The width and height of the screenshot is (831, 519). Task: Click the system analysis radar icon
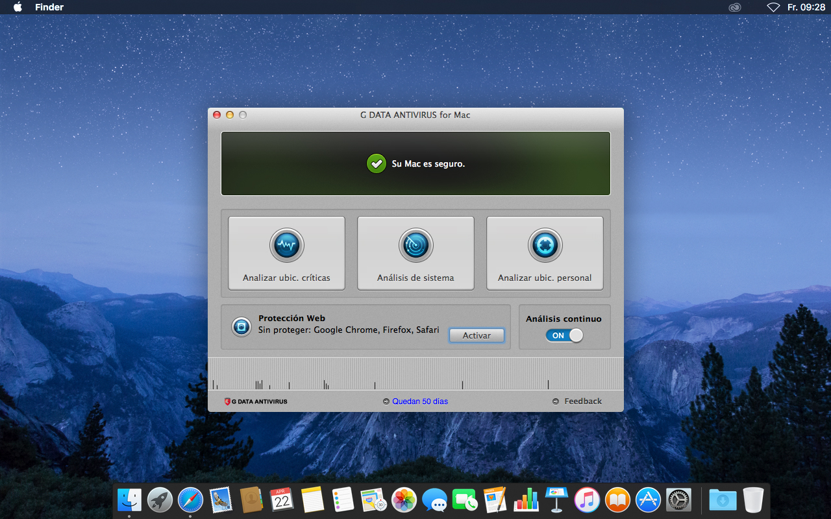(415, 245)
